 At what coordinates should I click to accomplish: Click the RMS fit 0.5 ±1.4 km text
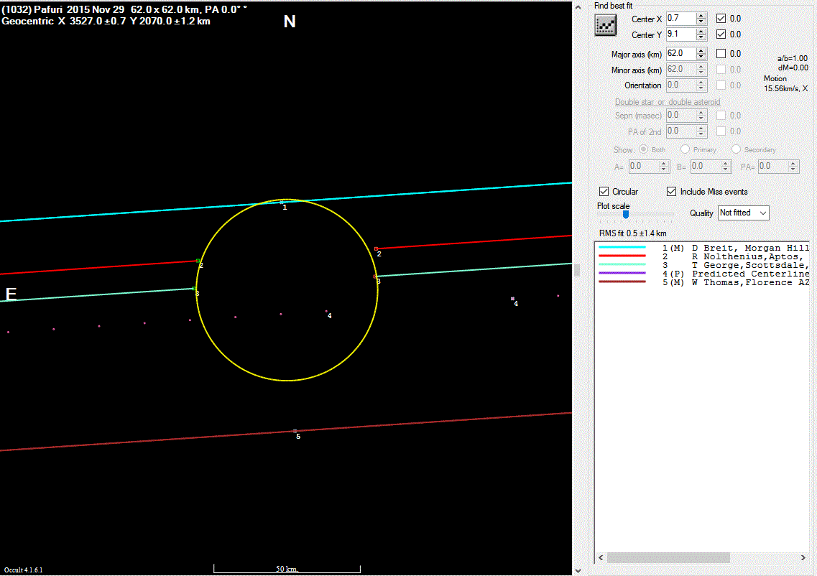point(632,233)
